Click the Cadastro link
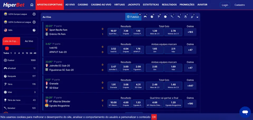Image resolution: width=253 pixels, height=120 pixels. click(240, 5)
